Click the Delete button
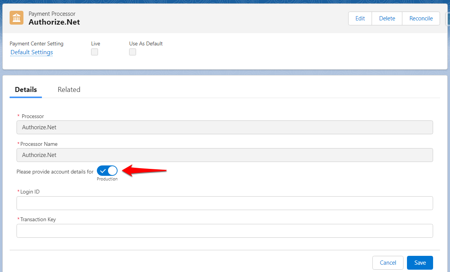The width and height of the screenshot is (450, 272). click(x=387, y=18)
